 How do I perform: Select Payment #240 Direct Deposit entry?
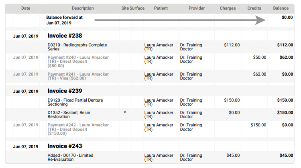pos(78,62)
